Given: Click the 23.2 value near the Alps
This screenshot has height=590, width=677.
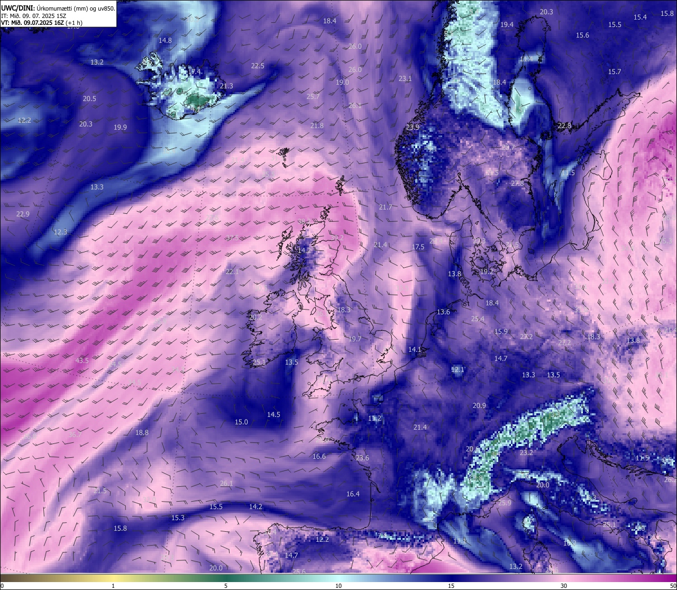Looking at the screenshot, I should 526,452.
